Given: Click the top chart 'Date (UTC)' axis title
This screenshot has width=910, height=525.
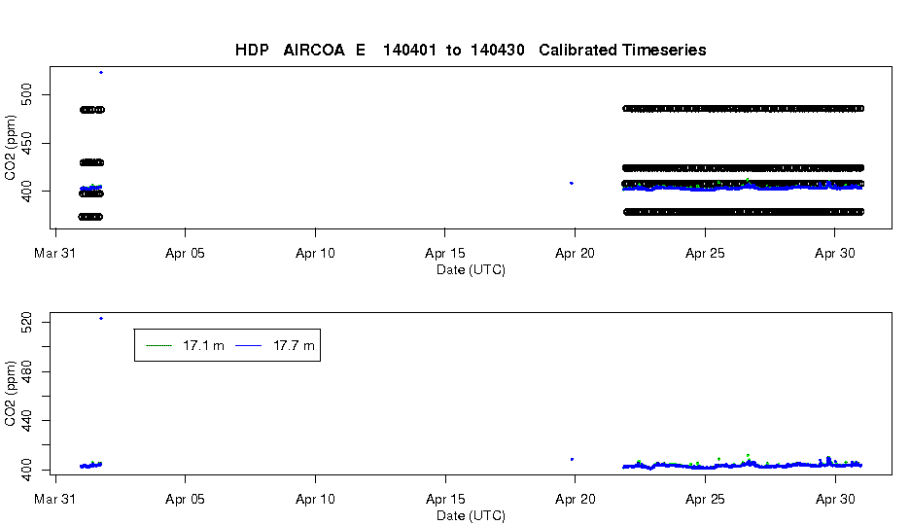Looking at the screenshot, I should [471, 269].
